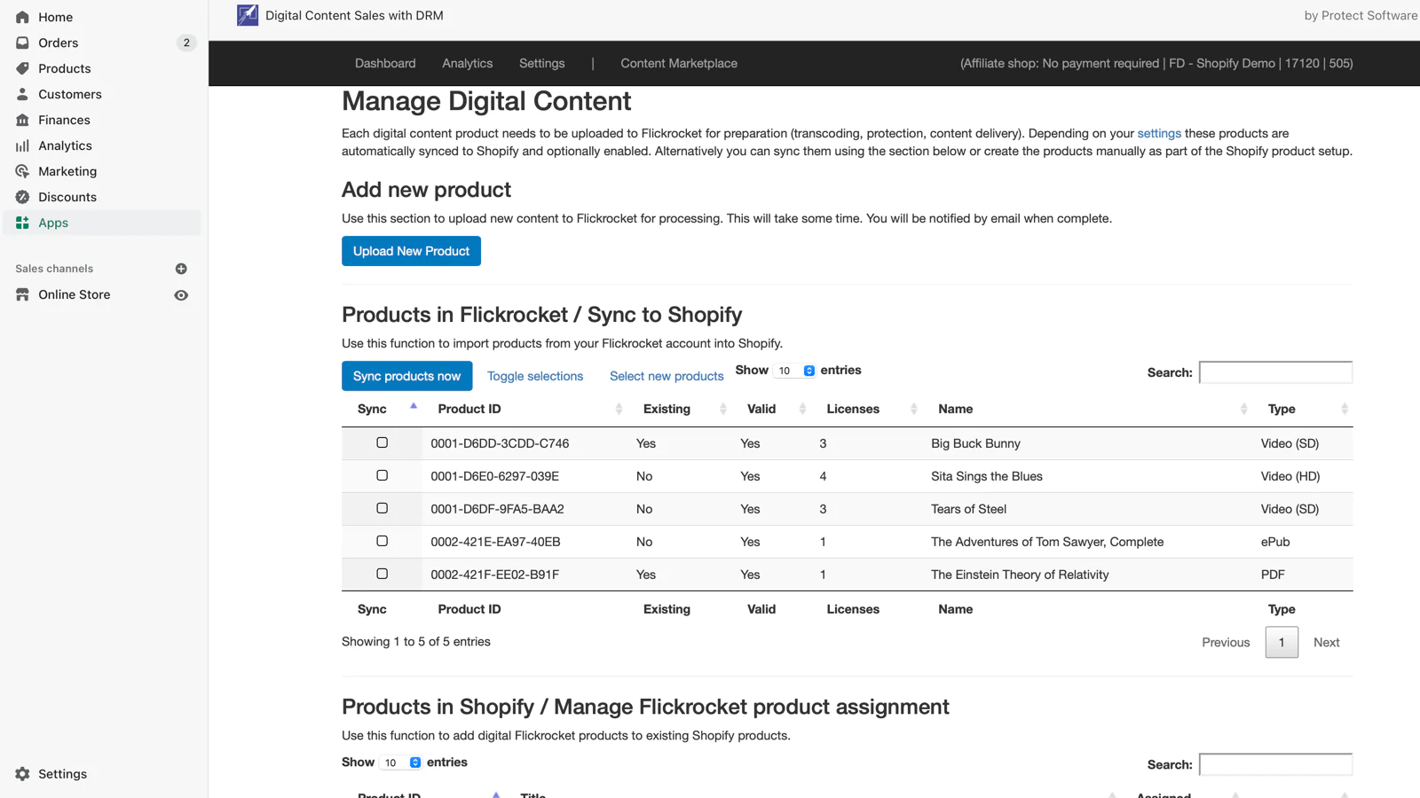Open Finances using the bank icon
The height and width of the screenshot is (798, 1420).
pos(23,120)
